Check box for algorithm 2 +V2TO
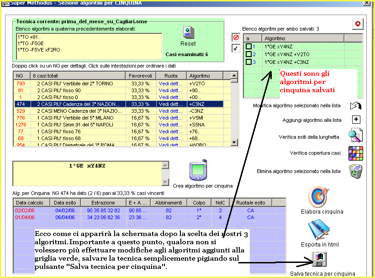375x278 pixels. pyautogui.click(x=249, y=54)
